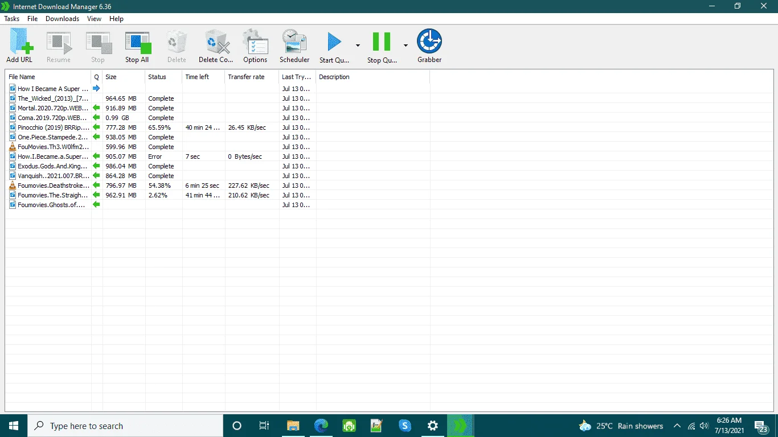Viewport: 778px width, 437px height.
Task: Open the Tasks menu
Action: coord(12,19)
